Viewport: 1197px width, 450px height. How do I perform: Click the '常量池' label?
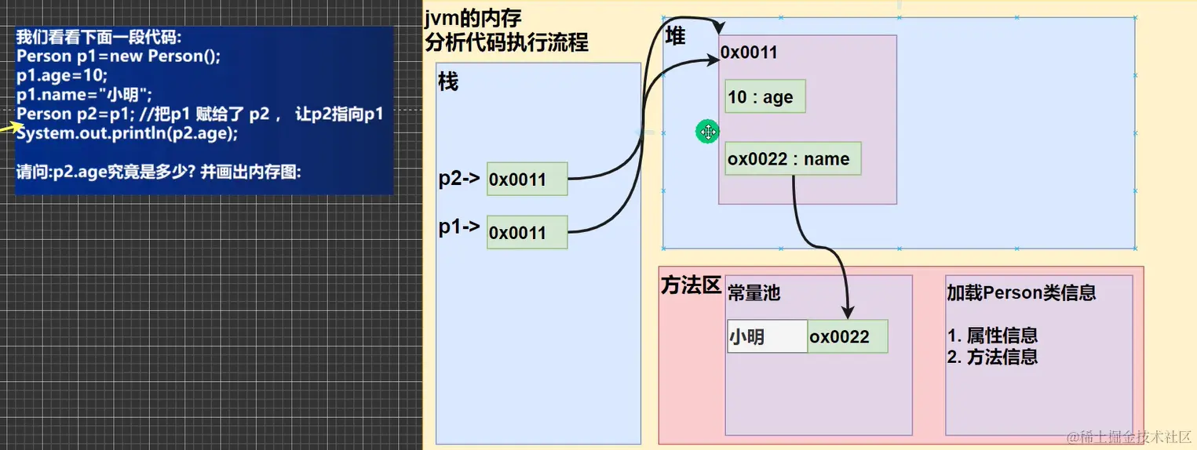tap(754, 292)
